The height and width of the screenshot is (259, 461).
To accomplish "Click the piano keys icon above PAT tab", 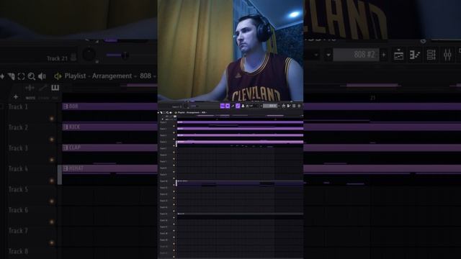I will point(55,88).
